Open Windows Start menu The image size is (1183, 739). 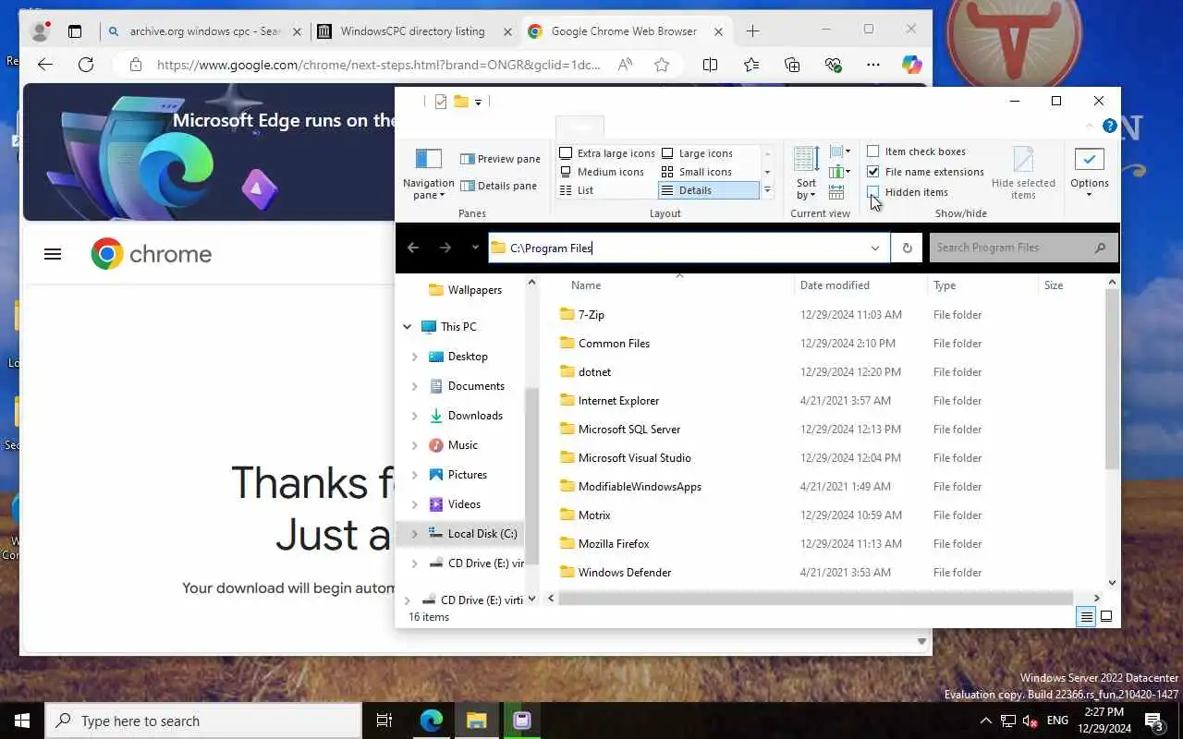(22, 721)
